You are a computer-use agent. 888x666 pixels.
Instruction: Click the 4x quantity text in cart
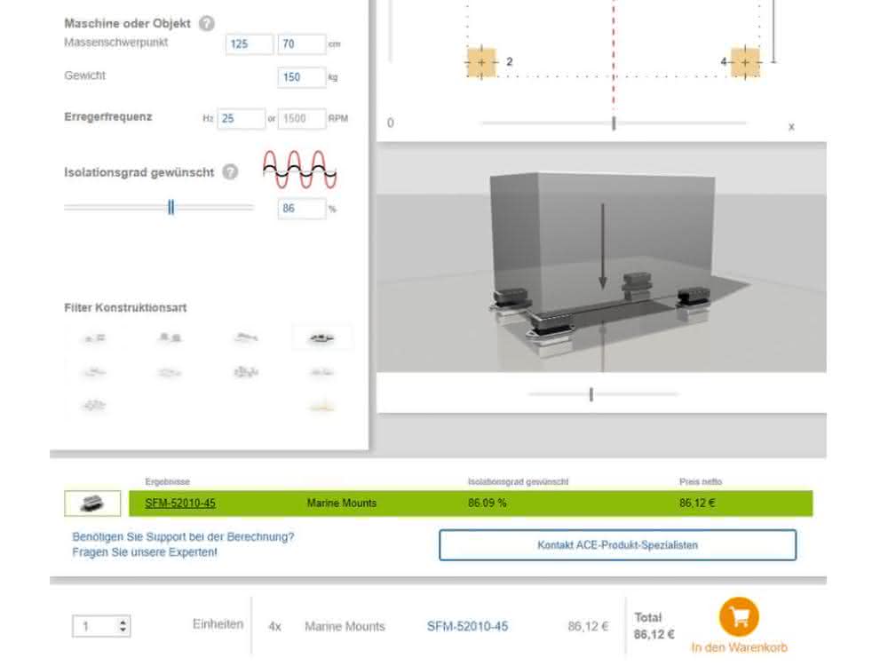point(274,626)
